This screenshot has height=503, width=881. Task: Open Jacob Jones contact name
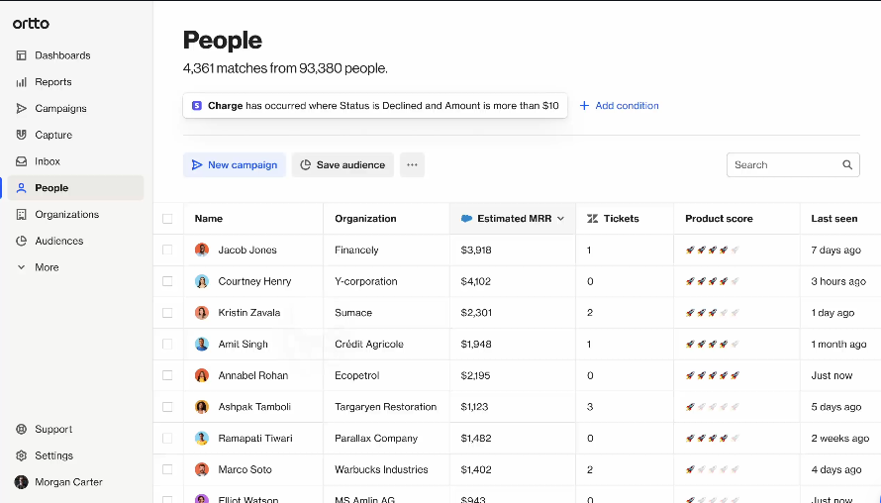(247, 251)
